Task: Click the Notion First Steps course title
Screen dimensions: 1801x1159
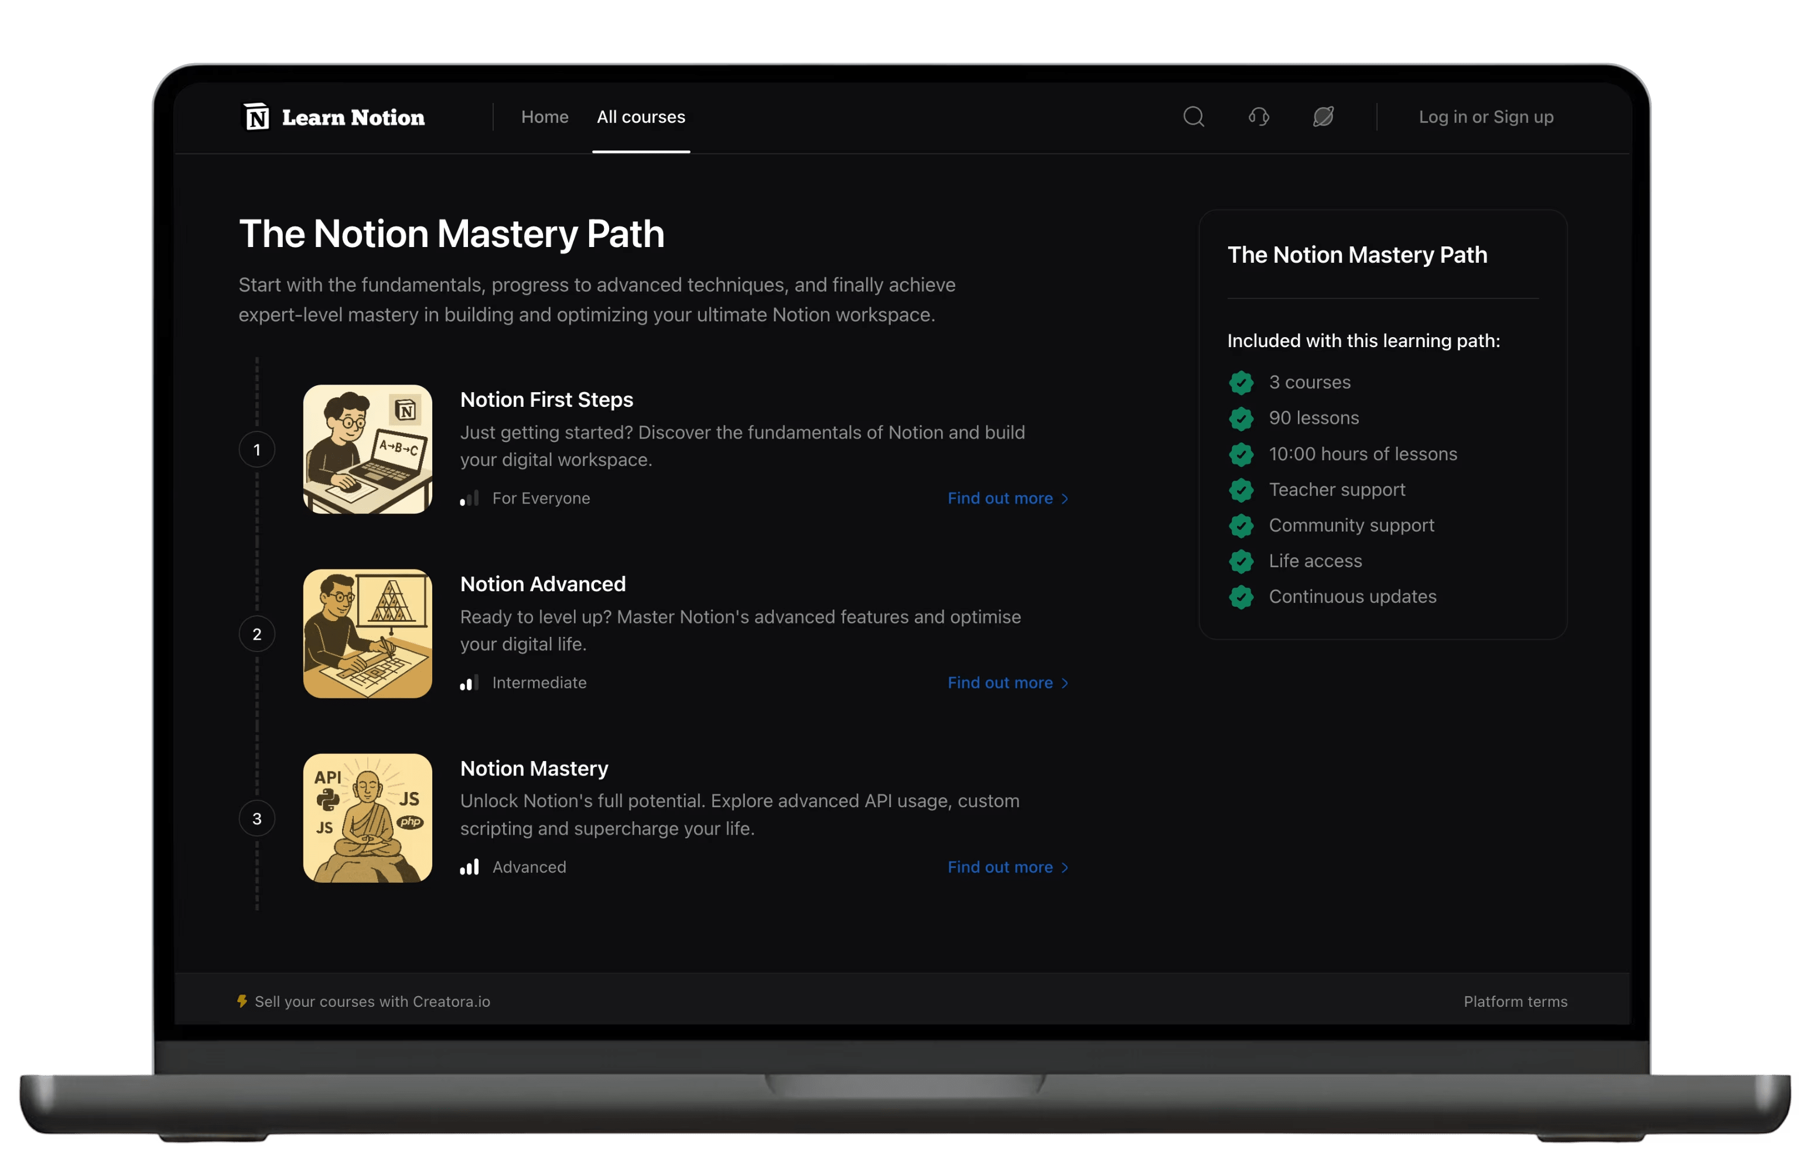Action: point(546,400)
